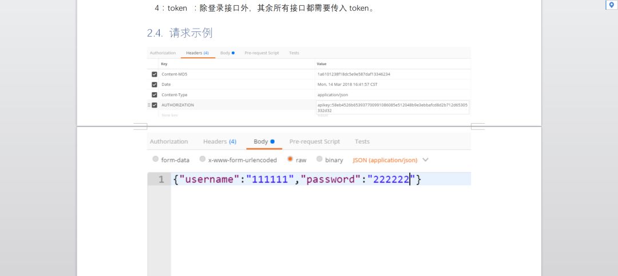The height and width of the screenshot is (276, 618).
Task: Click the AUTHORIZATION key cell
Action: click(x=178, y=105)
